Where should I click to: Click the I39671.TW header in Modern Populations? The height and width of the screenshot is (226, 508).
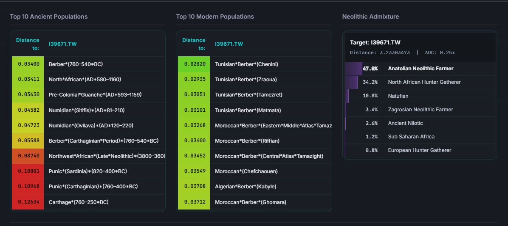click(x=229, y=44)
